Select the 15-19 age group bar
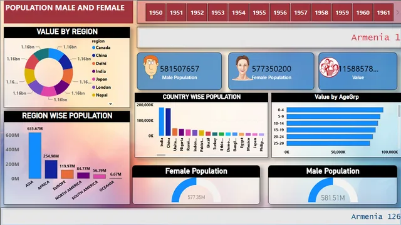This screenshot has height=225, width=401. point(331,130)
